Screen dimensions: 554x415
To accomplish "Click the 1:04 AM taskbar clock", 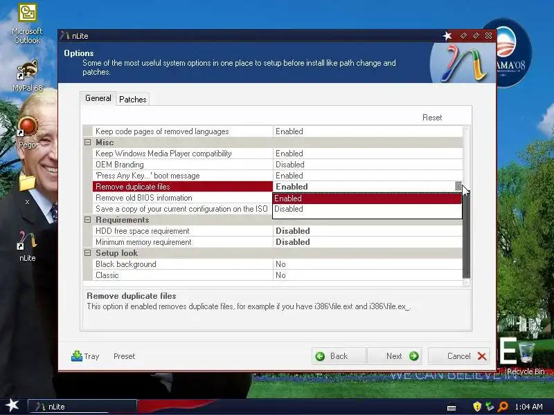I will (x=528, y=407).
